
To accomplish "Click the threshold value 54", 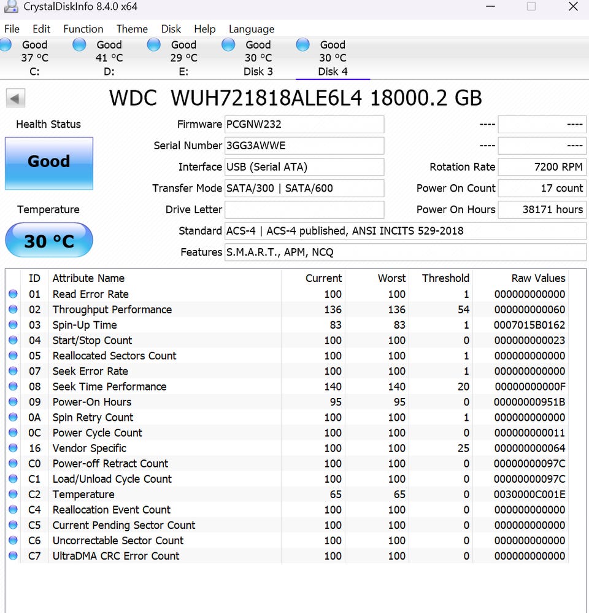I will pyautogui.click(x=463, y=309).
